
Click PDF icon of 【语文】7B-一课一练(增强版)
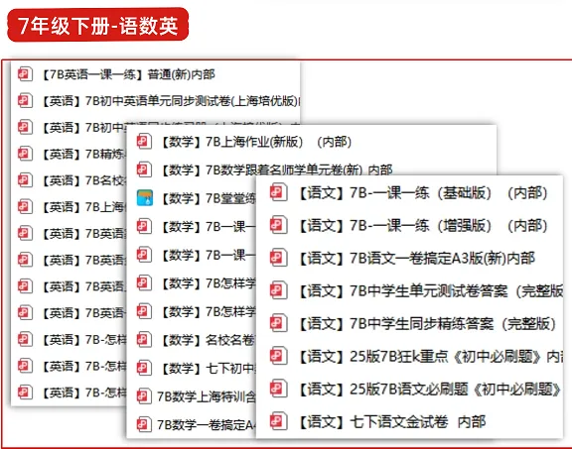click(x=279, y=225)
